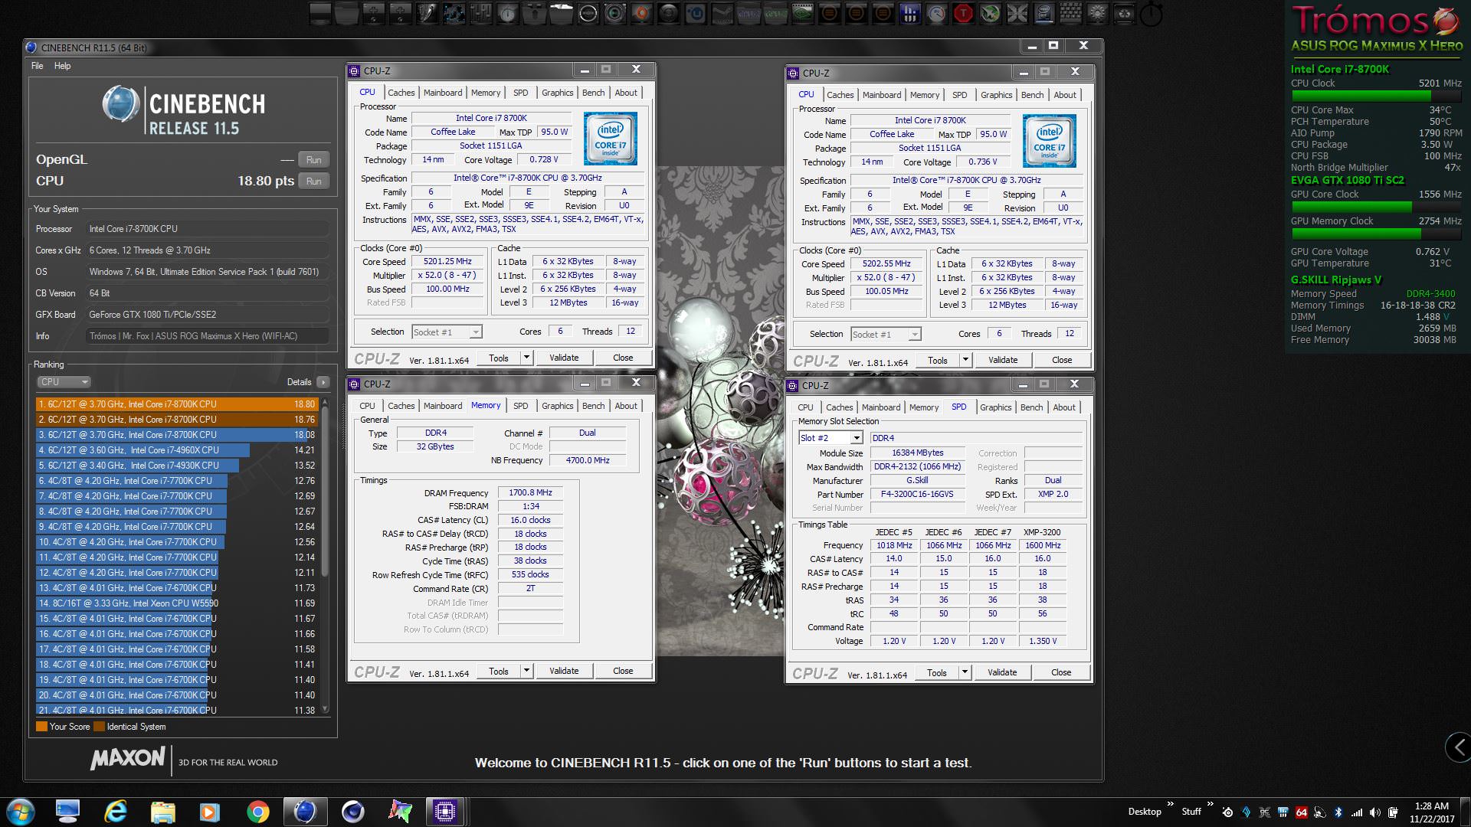The height and width of the screenshot is (827, 1471).
Task: Expand ranking Details arrow button
Action: 323,381
